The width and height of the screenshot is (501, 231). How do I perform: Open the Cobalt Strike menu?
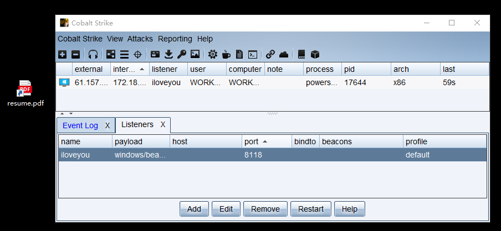80,39
